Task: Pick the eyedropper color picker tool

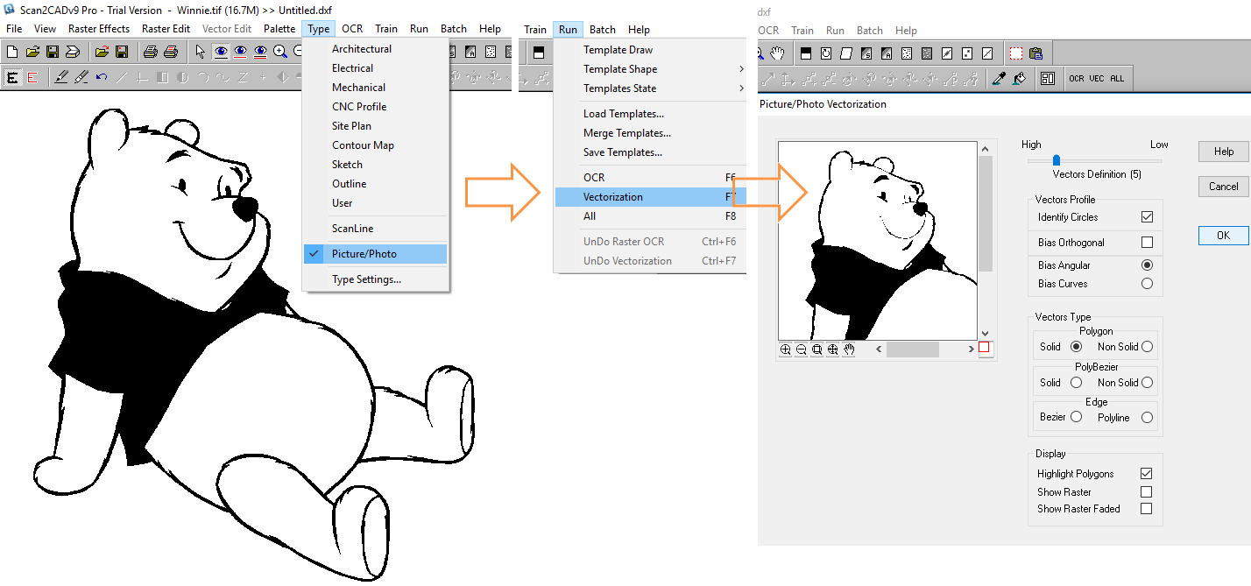Action: click(1000, 78)
